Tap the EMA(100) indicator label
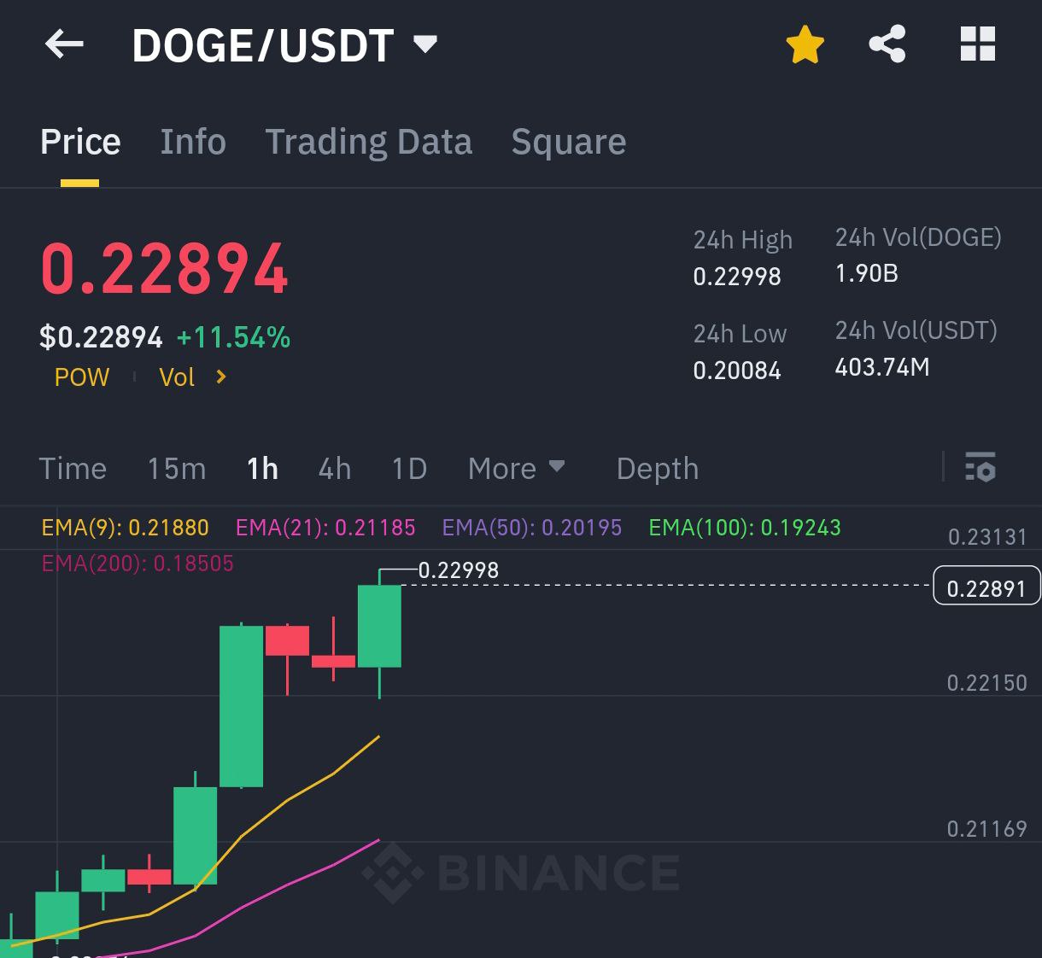Image resolution: width=1042 pixels, height=958 pixels. click(x=745, y=528)
